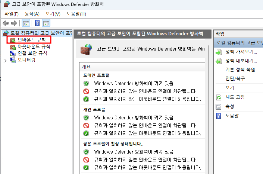Click the Back arrow toolbar icon

point(6,23)
